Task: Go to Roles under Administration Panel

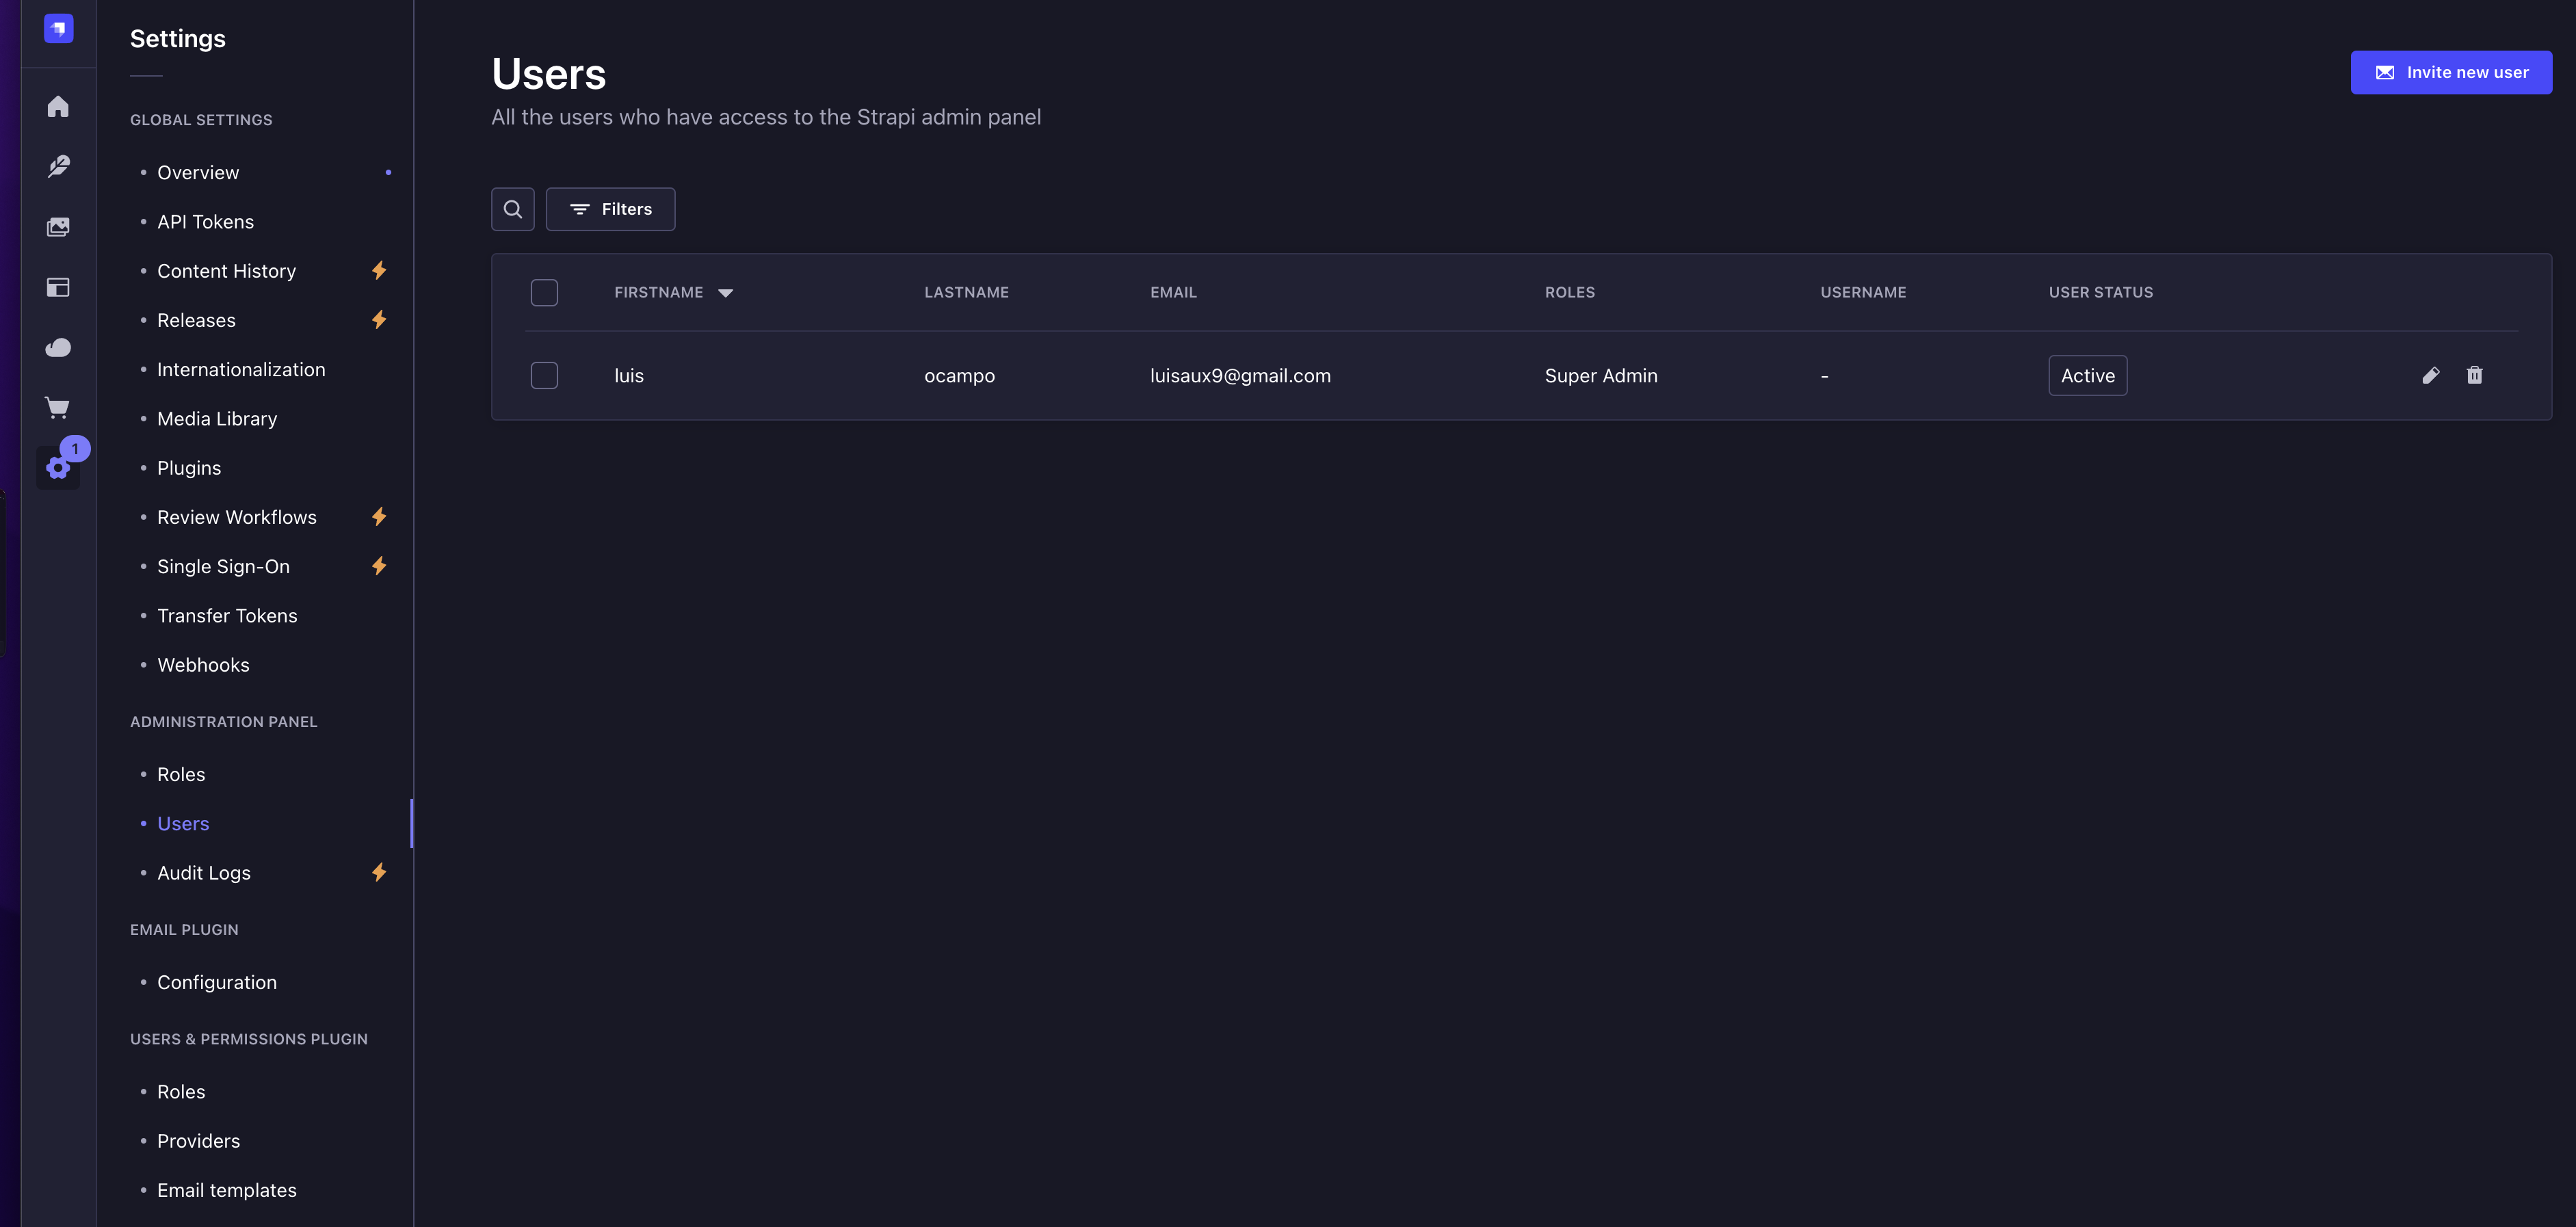Action: pyautogui.click(x=181, y=774)
